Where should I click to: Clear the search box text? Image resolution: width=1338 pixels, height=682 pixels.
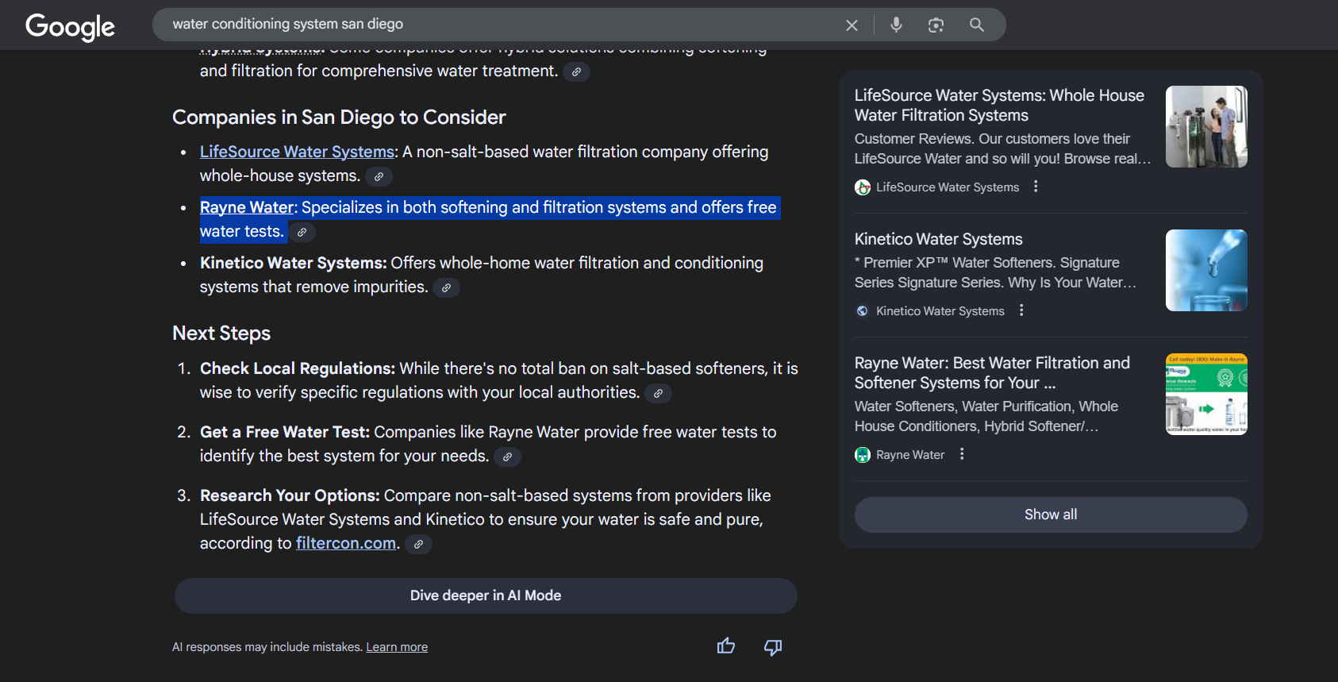[852, 25]
